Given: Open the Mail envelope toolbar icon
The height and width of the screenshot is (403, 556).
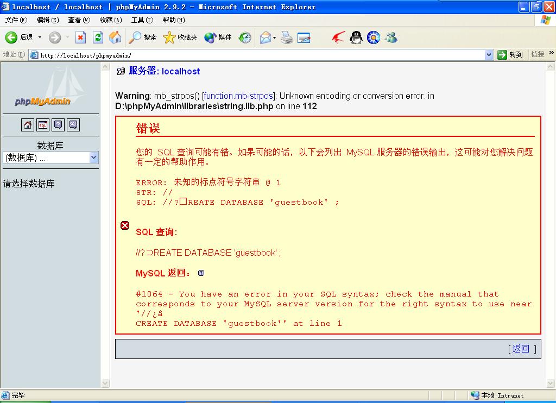Looking at the screenshot, I should pyautogui.click(x=265, y=37).
